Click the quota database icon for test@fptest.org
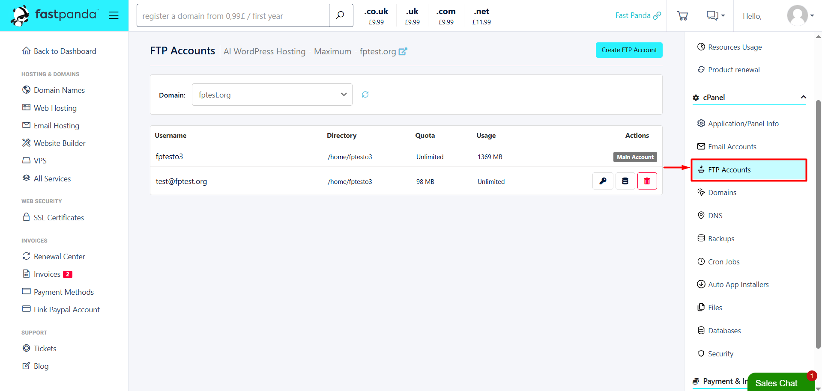Screen dimensions: 822x391 (625, 181)
